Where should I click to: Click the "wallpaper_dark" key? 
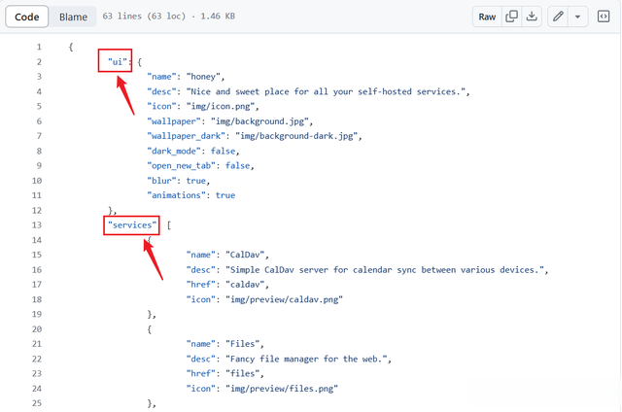point(186,136)
